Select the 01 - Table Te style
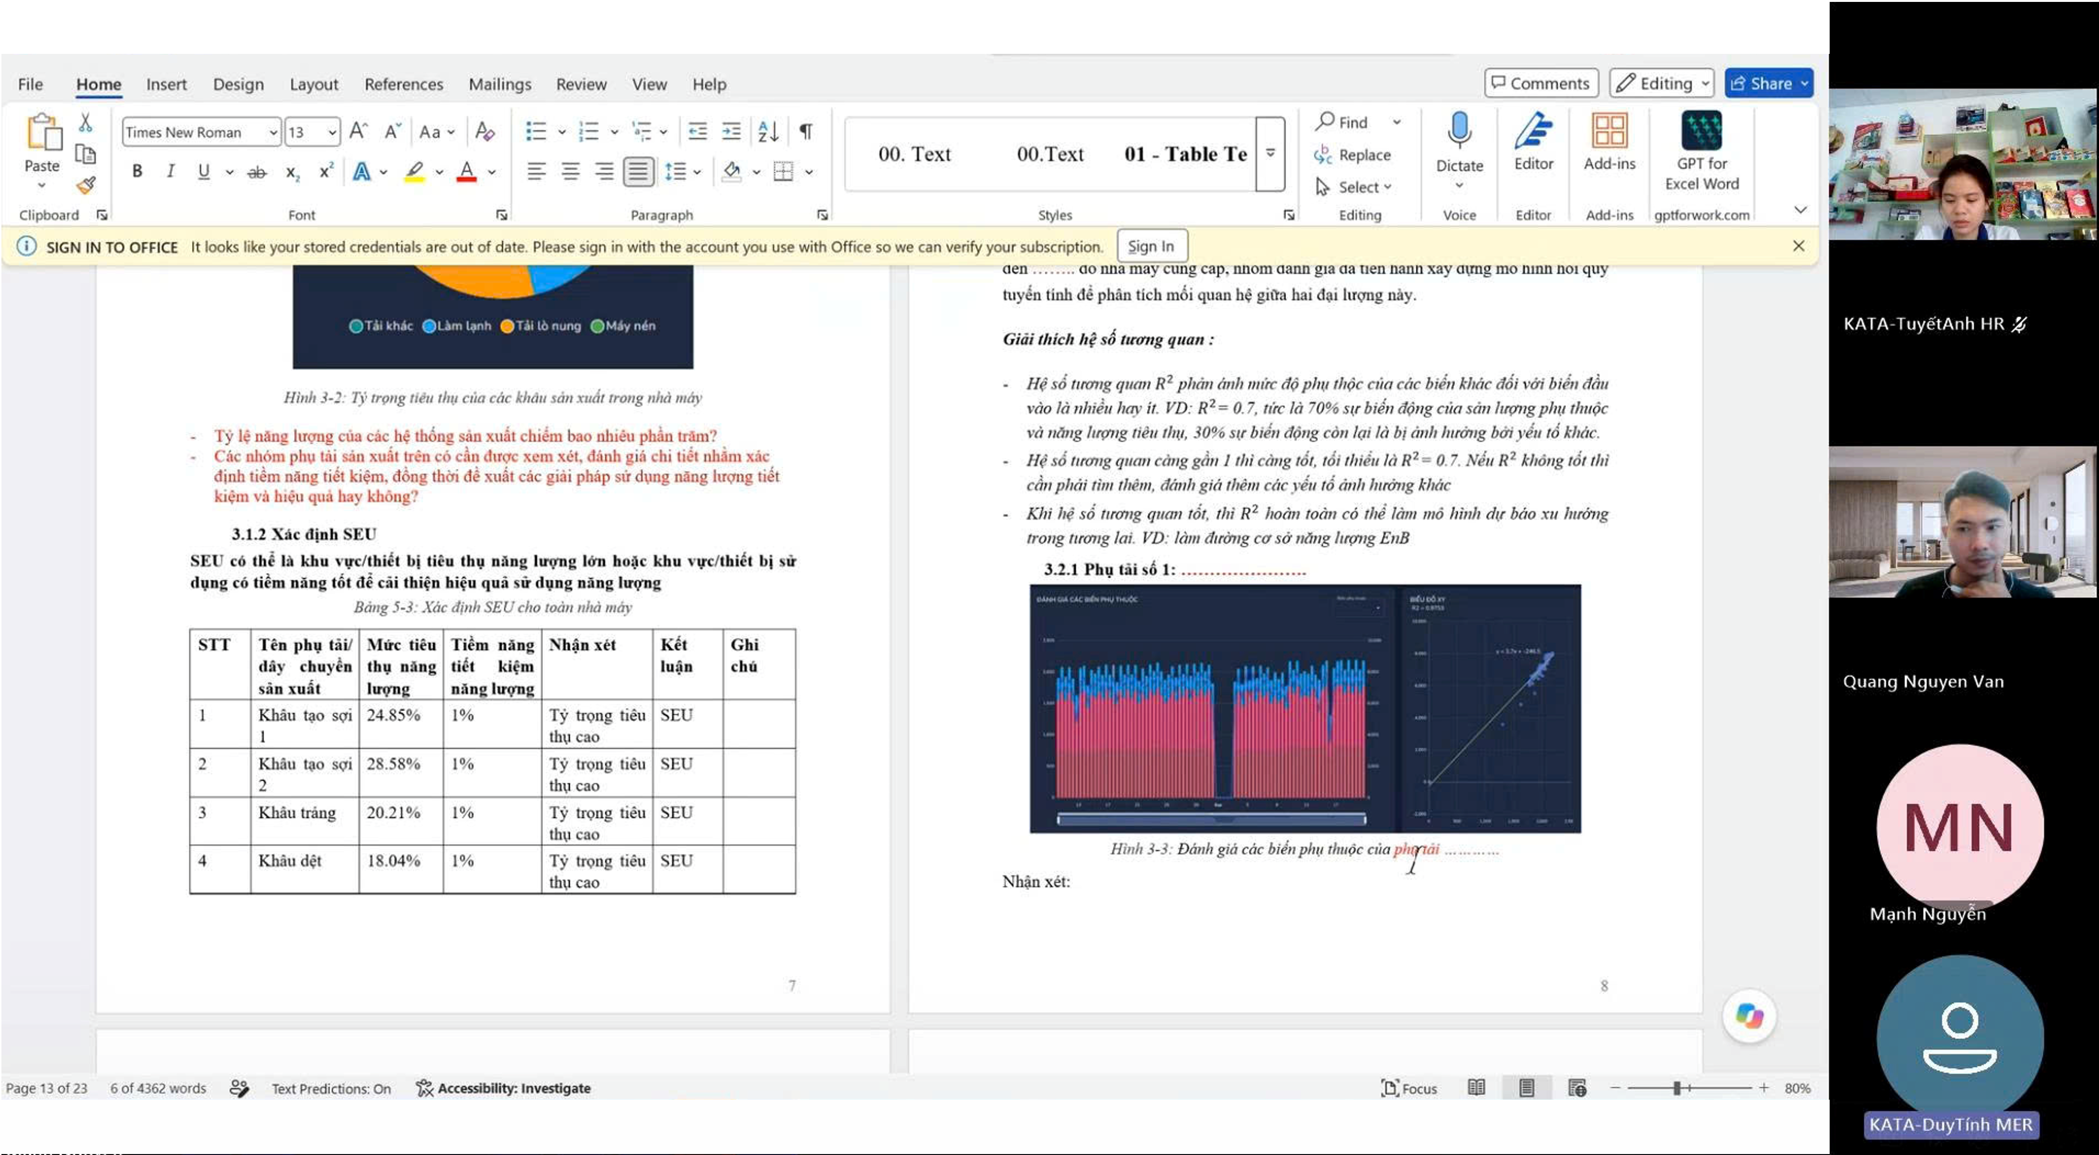The image size is (2099, 1155). [1185, 154]
